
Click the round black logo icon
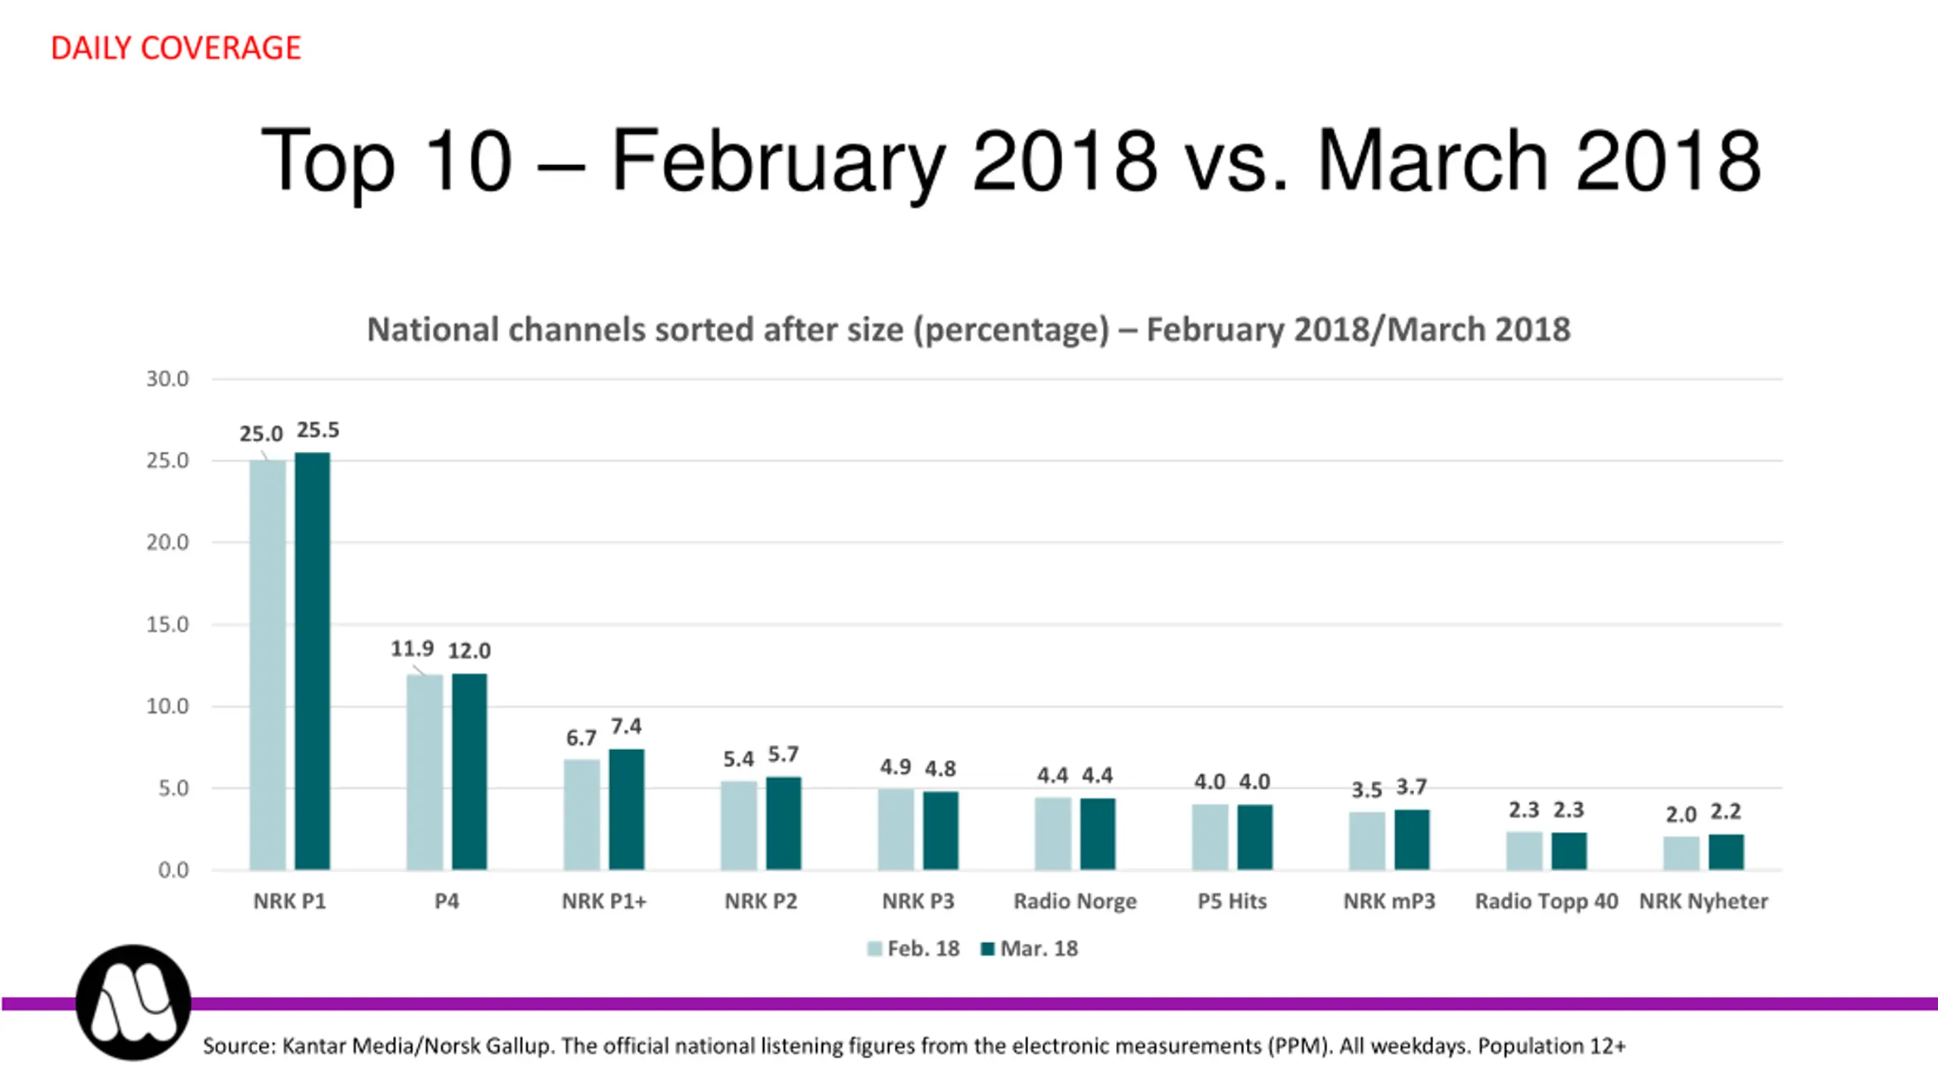pyautogui.click(x=133, y=1002)
